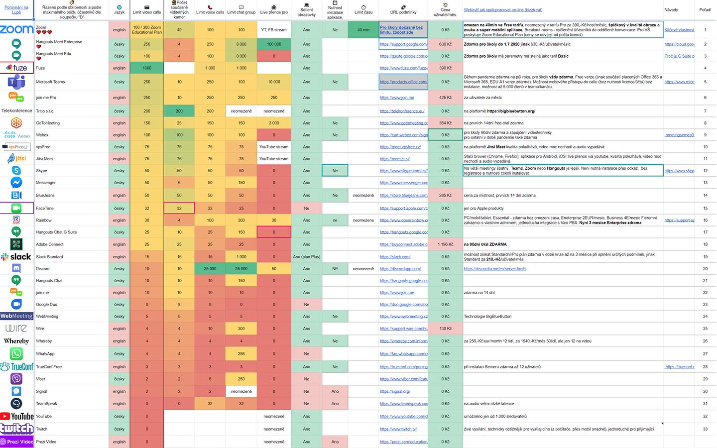The height and width of the screenshot is (448, 717).
Task: Select the 'YT, FB stream' cell
Action: (x=274, y=30)
